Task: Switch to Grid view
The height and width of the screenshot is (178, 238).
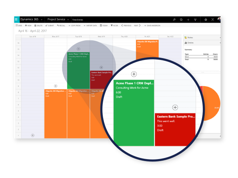Action: (x=19, y=25)
